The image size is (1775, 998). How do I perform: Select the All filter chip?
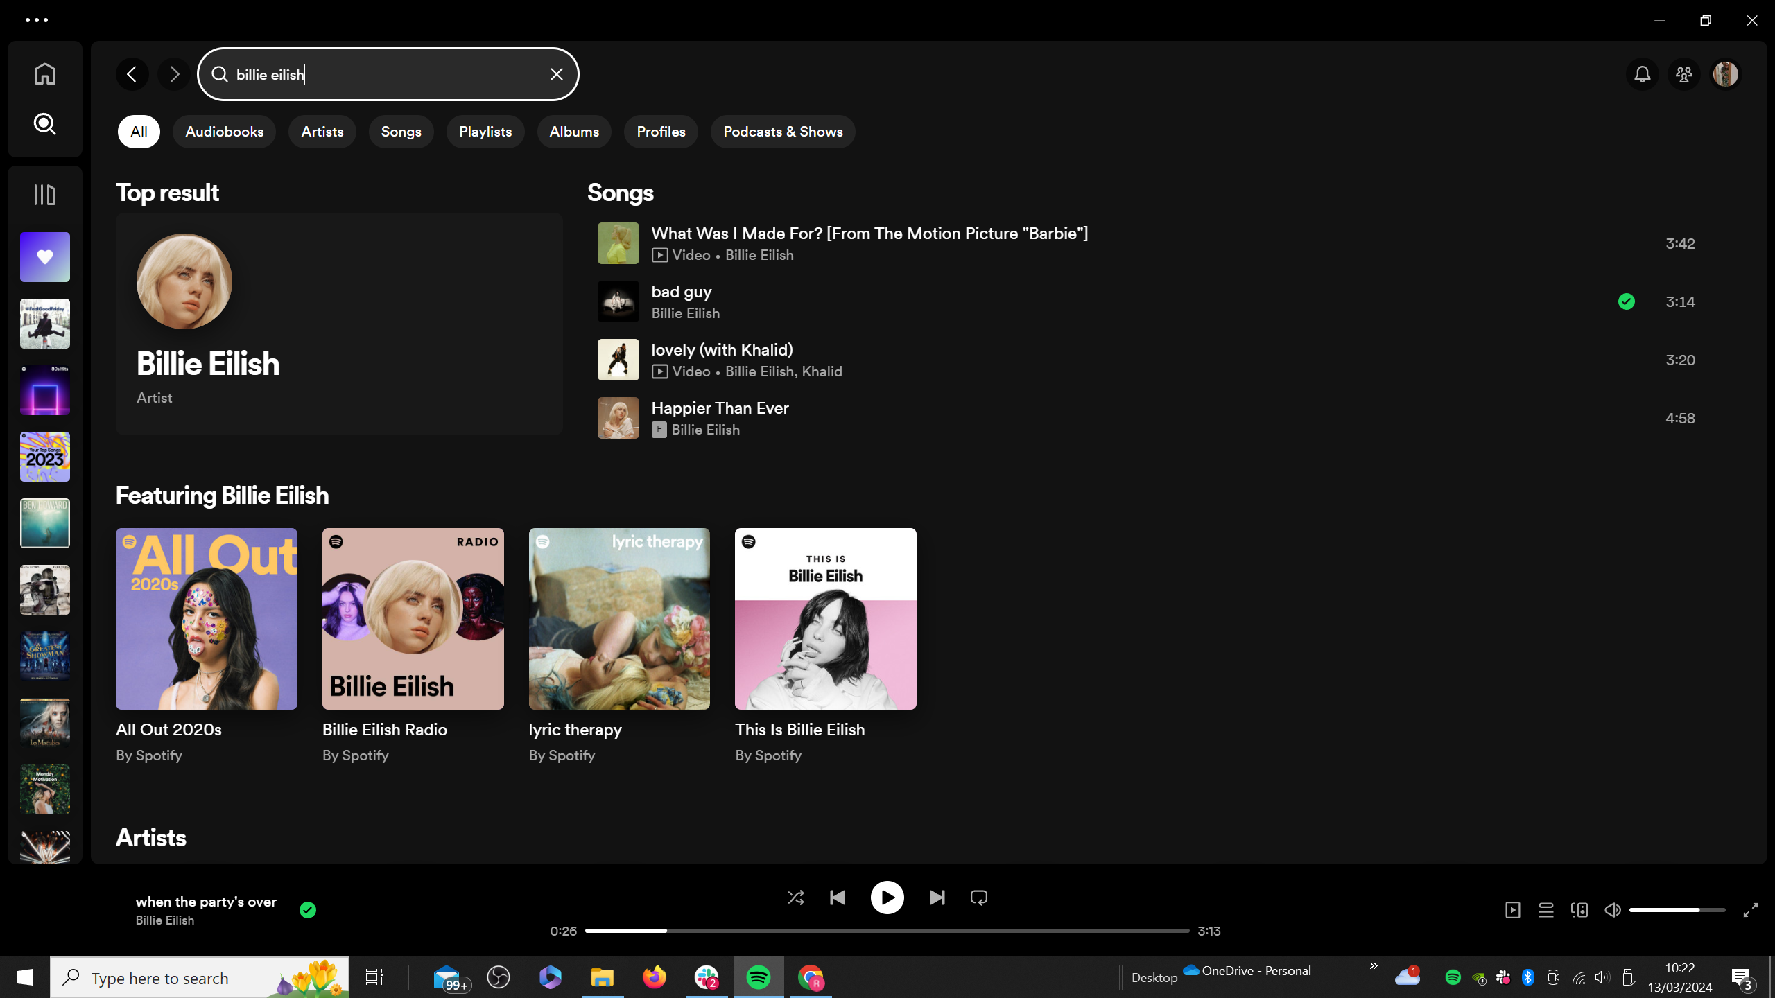139,132
